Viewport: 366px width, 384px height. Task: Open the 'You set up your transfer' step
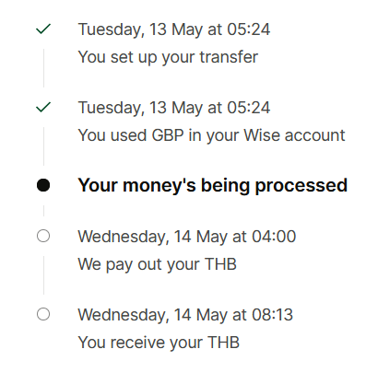[168, 57]
